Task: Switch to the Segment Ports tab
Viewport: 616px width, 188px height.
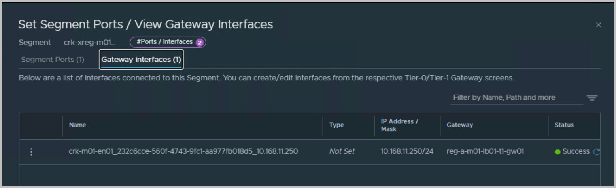Action: point(53,60)
